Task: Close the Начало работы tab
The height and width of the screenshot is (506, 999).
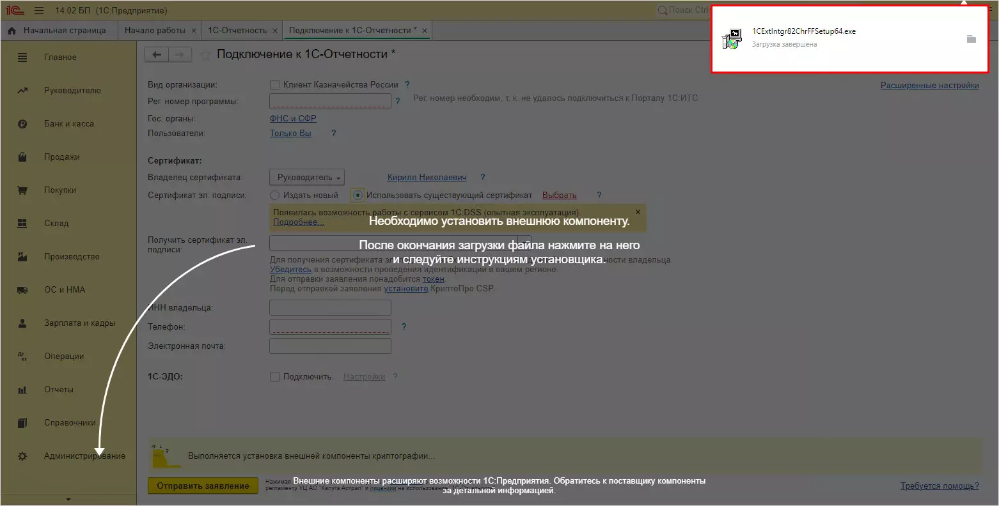Action: coord(194,31)
